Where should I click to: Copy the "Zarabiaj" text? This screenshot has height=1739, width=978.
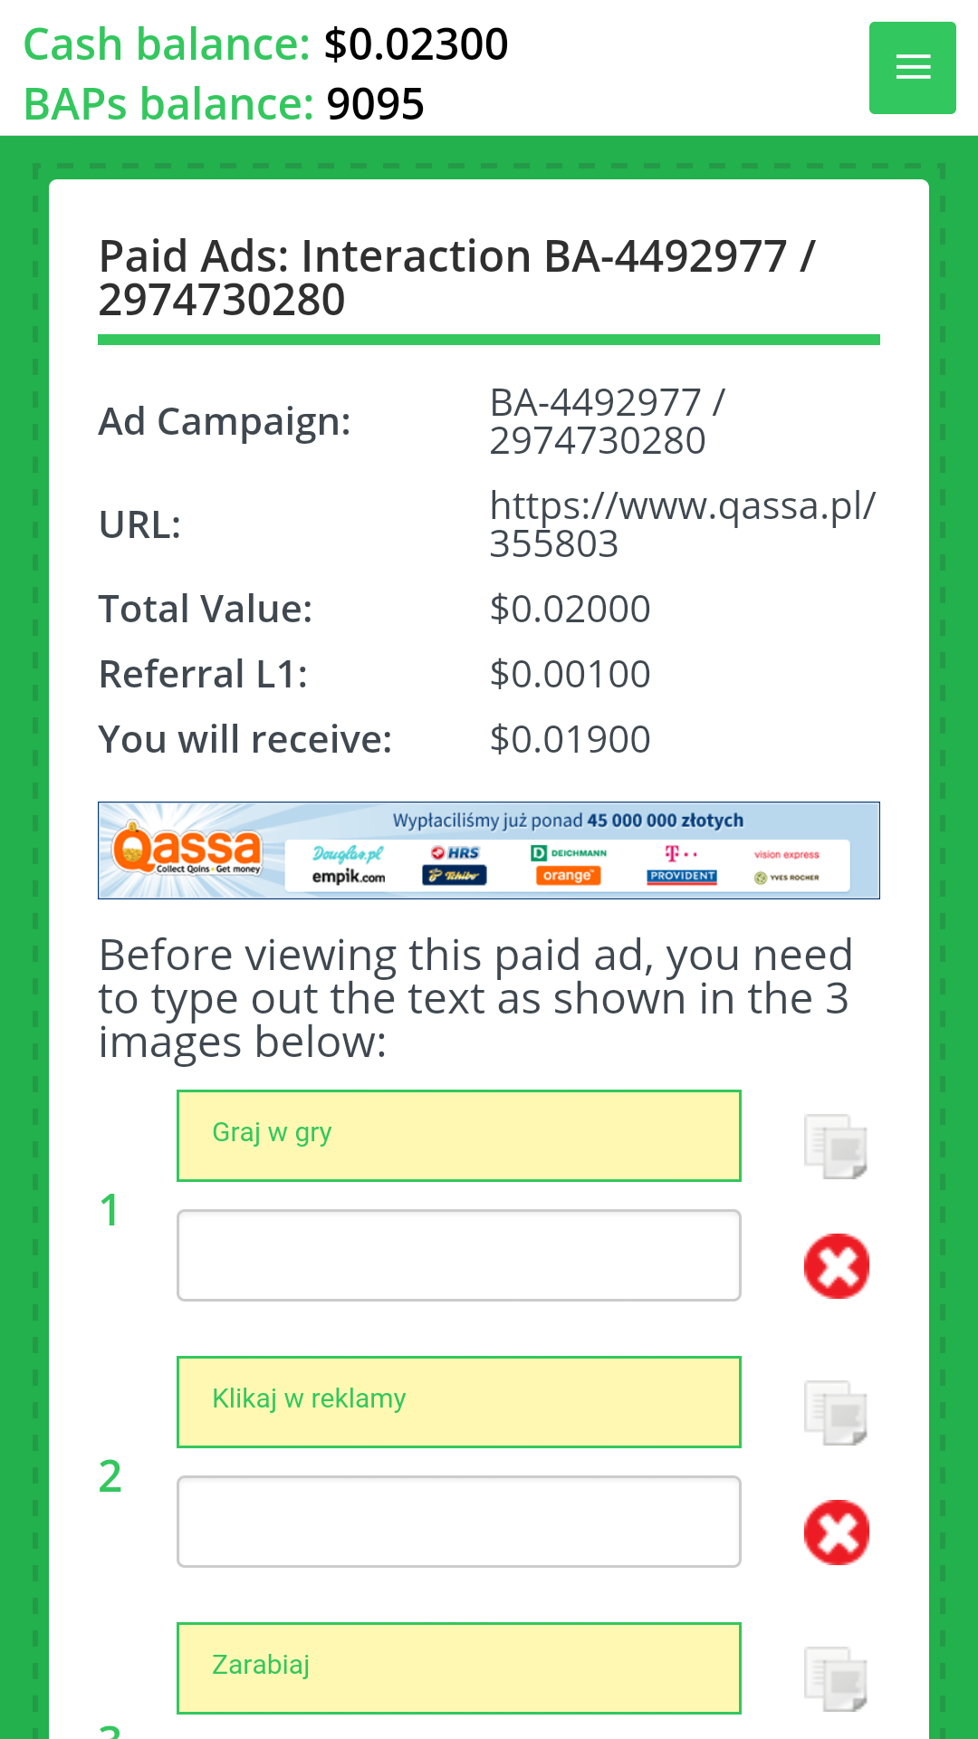point(836,1678)
